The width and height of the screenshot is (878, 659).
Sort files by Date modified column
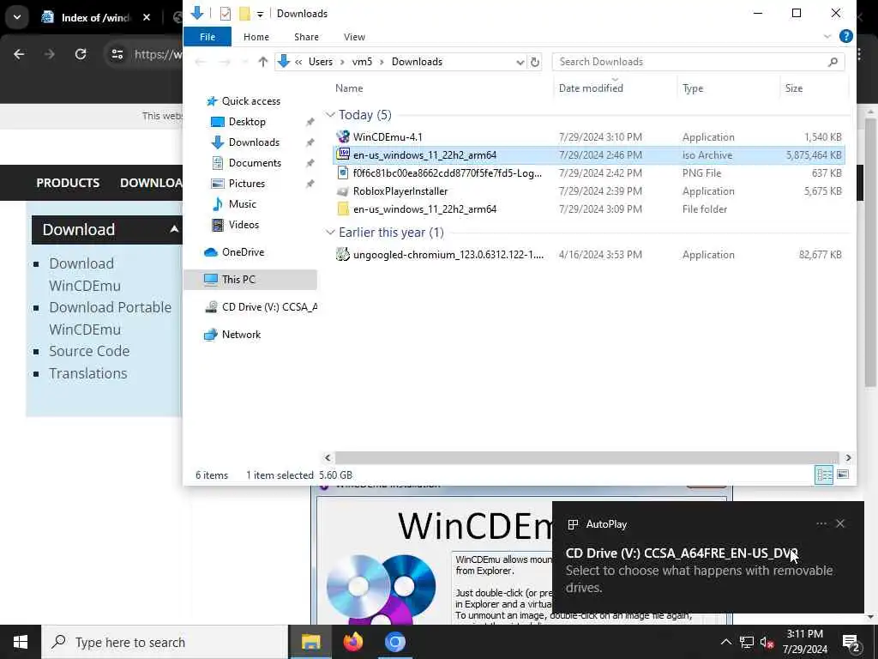click(x=591, y=88)
